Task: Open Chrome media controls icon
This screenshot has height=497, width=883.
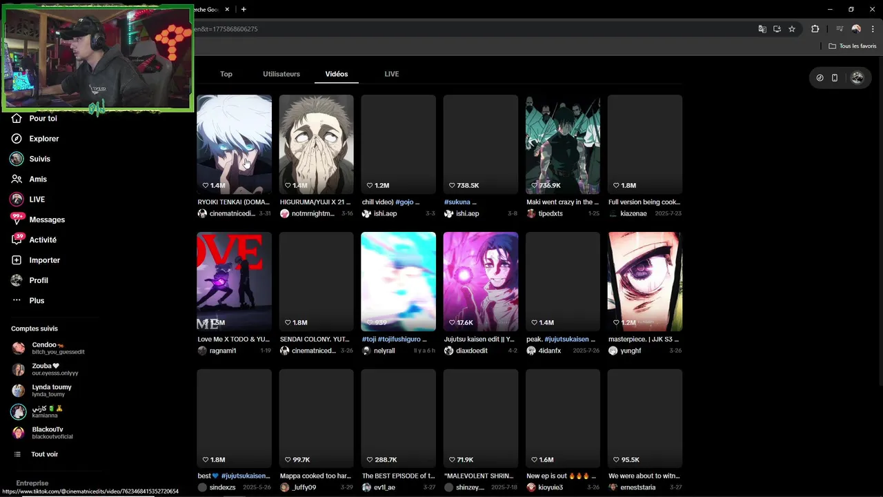Action: point(840,29)
